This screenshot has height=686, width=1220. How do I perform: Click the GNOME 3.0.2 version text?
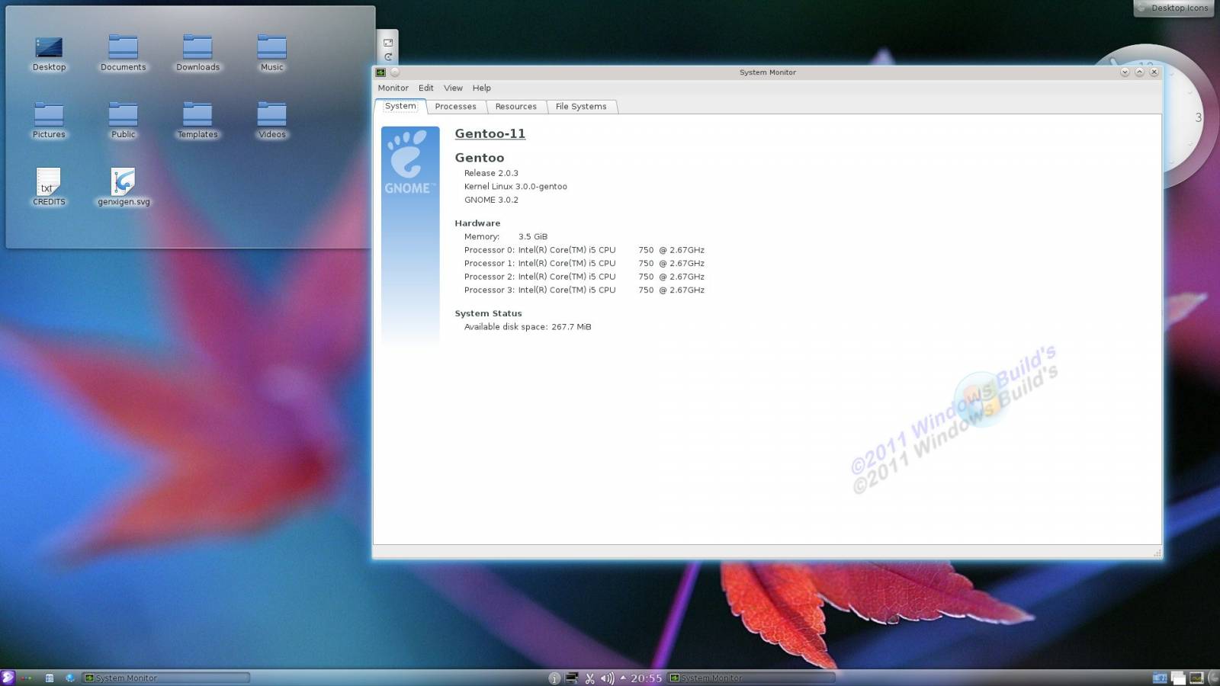point(491,200)
